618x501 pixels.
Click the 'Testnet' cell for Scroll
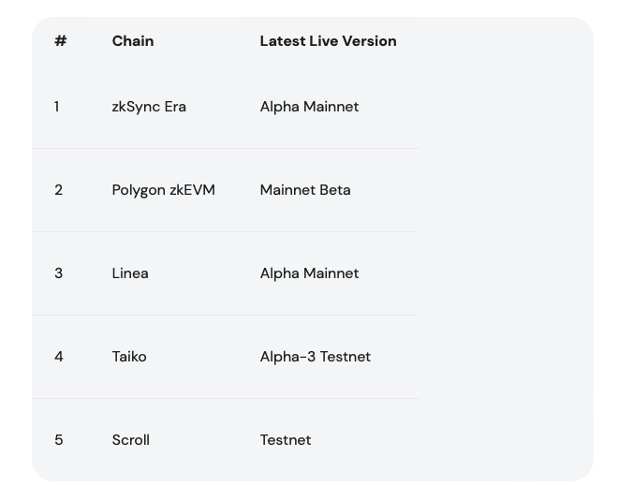(286, 440)
